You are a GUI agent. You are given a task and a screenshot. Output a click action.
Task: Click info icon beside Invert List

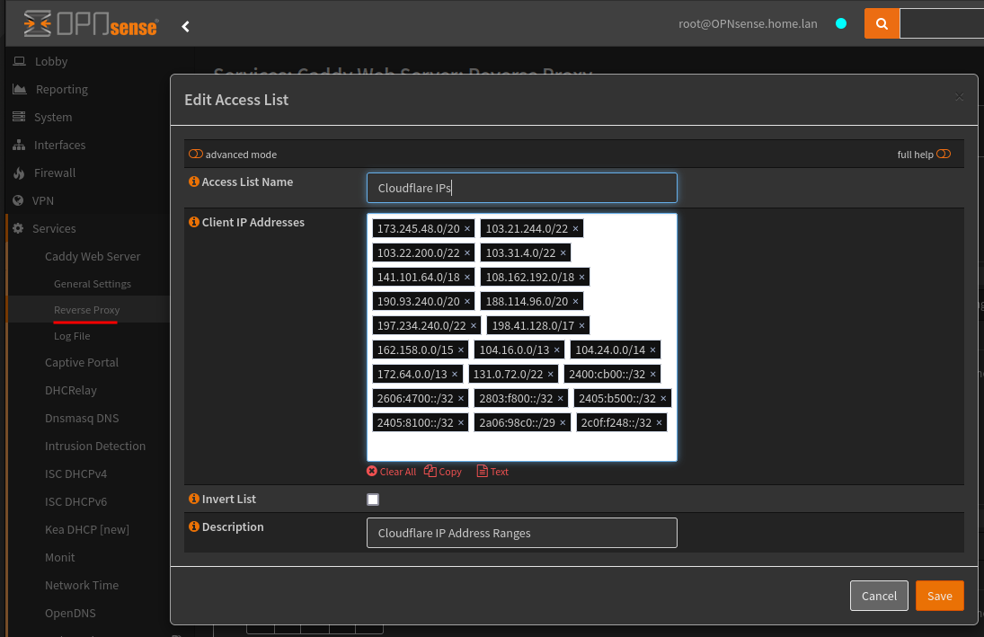[194, 499]
